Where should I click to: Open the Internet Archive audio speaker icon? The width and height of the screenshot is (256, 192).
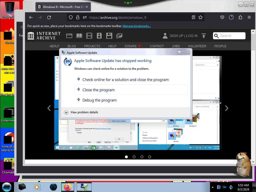pos(99,36)
